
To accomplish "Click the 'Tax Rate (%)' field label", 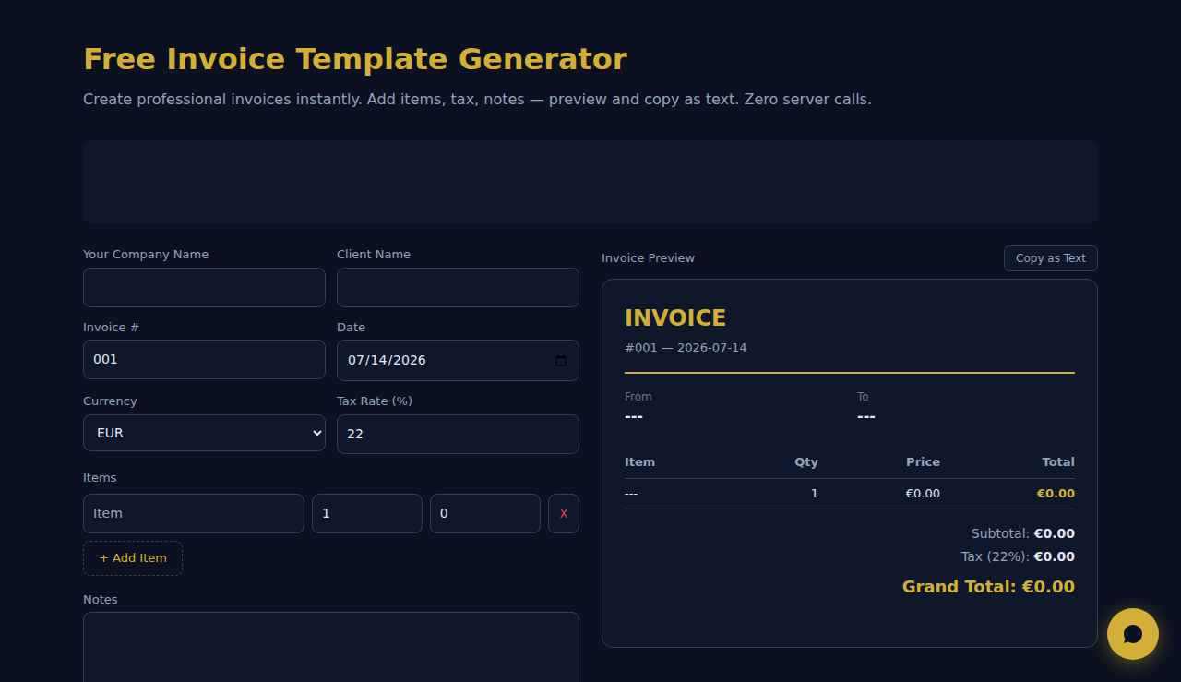I will point(375,401).
